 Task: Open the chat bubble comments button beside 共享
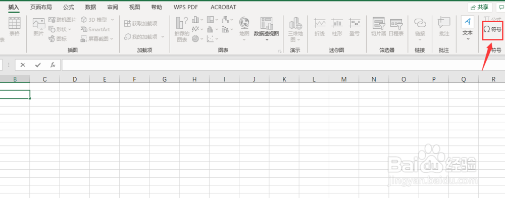click(501, 7)
